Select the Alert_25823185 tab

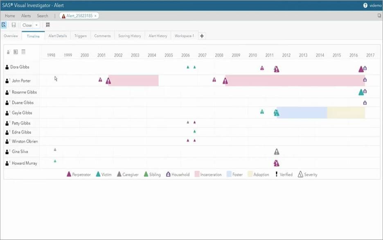(79, 16)
